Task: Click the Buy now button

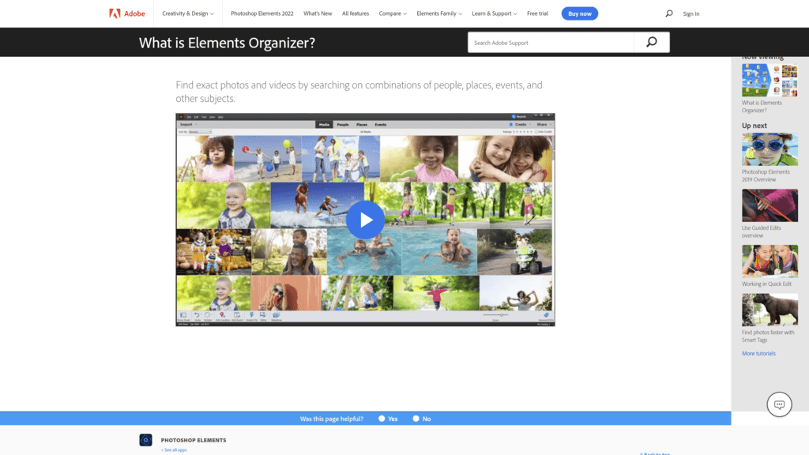Action: 580,13
